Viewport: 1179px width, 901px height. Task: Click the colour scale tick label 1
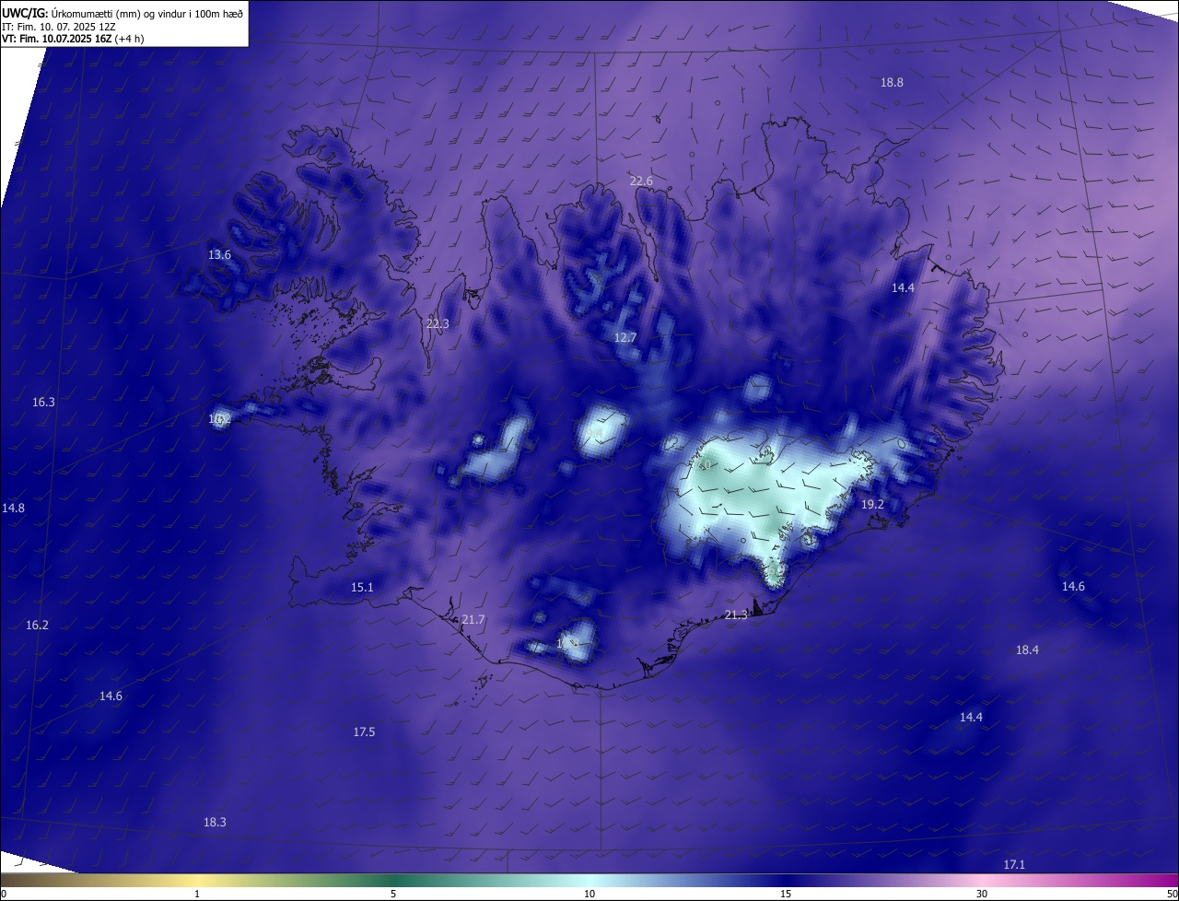198,894
